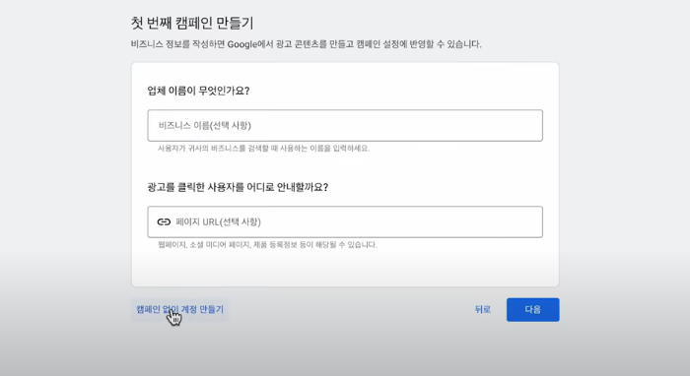Click the question 업체 이름이 무엇인가요?
Image resolution: width=690 pixels, height=376 pixels.
click(x=198, y=91)
